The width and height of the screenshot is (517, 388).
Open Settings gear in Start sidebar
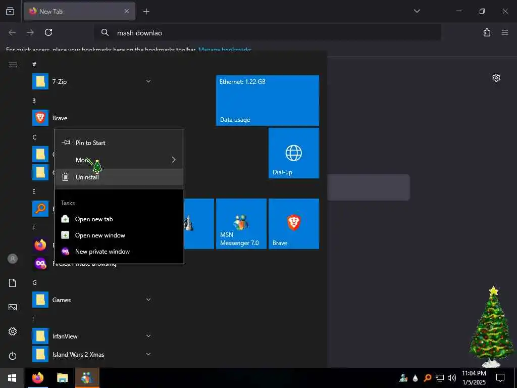(13, 331)
